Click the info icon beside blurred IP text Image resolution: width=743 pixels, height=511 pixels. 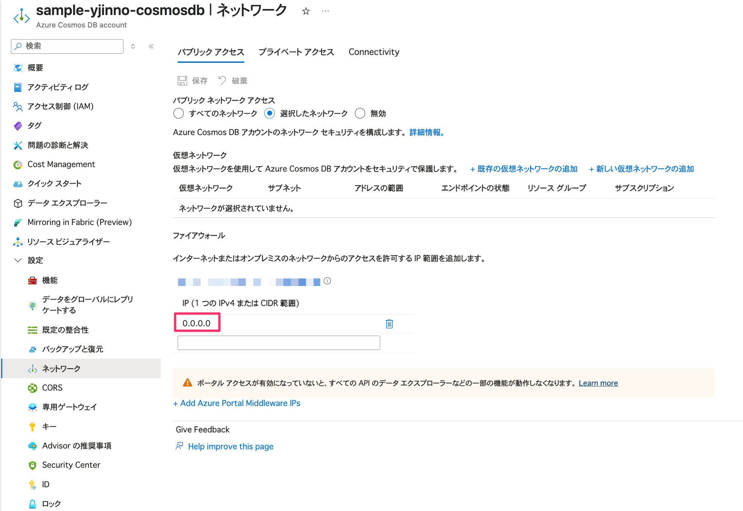click(327, 281)
